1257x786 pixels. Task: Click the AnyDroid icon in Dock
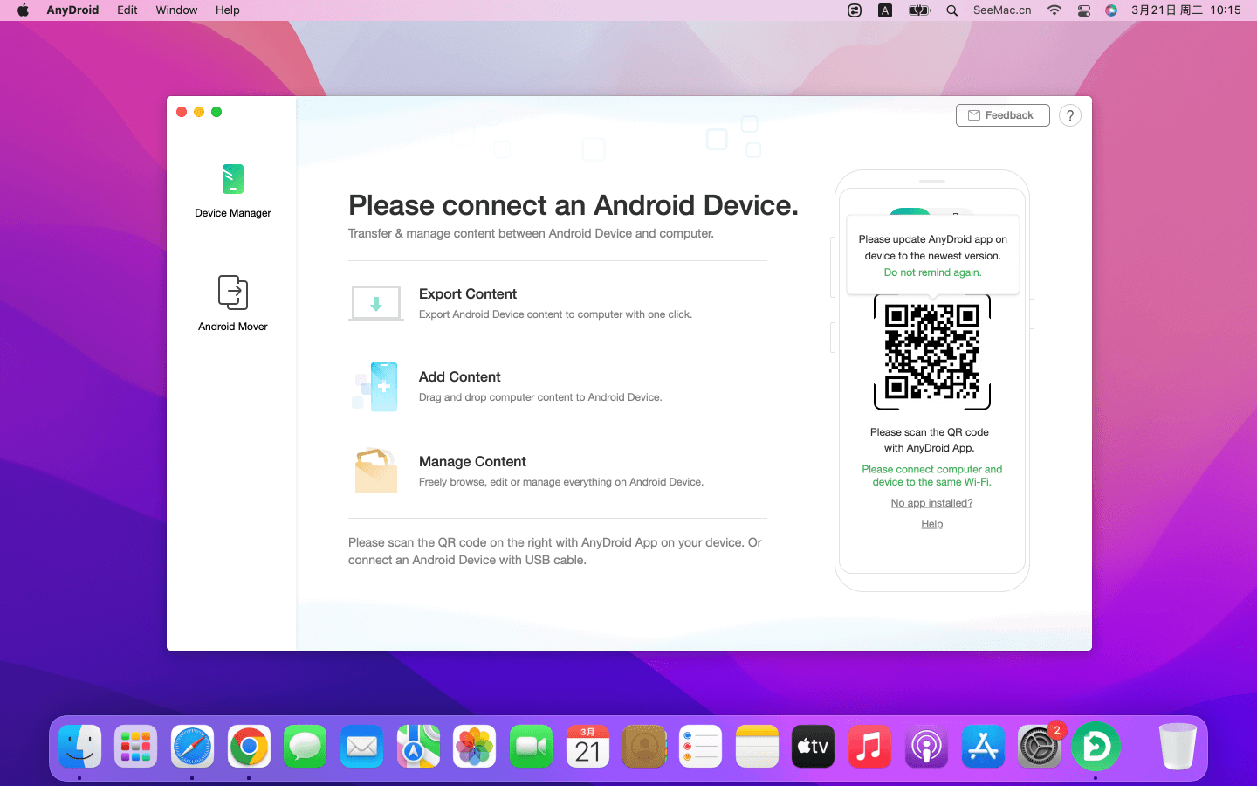[1096, 747]
